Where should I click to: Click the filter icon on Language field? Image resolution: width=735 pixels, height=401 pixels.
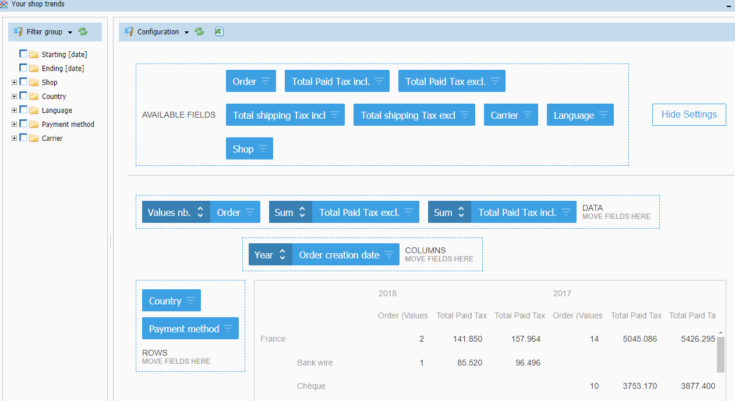point(603,115)
